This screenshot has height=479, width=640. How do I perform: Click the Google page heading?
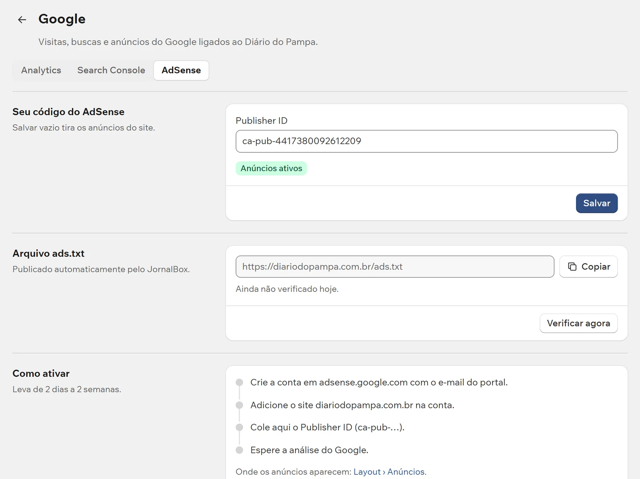coord(62,19)
